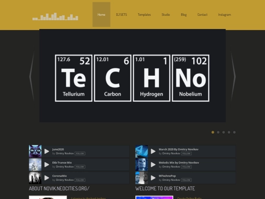265x199 pixels.
Task: Play the Ekb Trance Mix
Action: point(47,165)
